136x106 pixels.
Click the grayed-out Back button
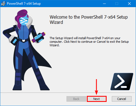coord(76,99)
